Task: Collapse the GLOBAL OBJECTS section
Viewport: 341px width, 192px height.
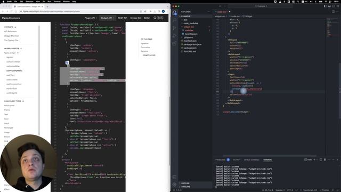Action: [21, 49]
